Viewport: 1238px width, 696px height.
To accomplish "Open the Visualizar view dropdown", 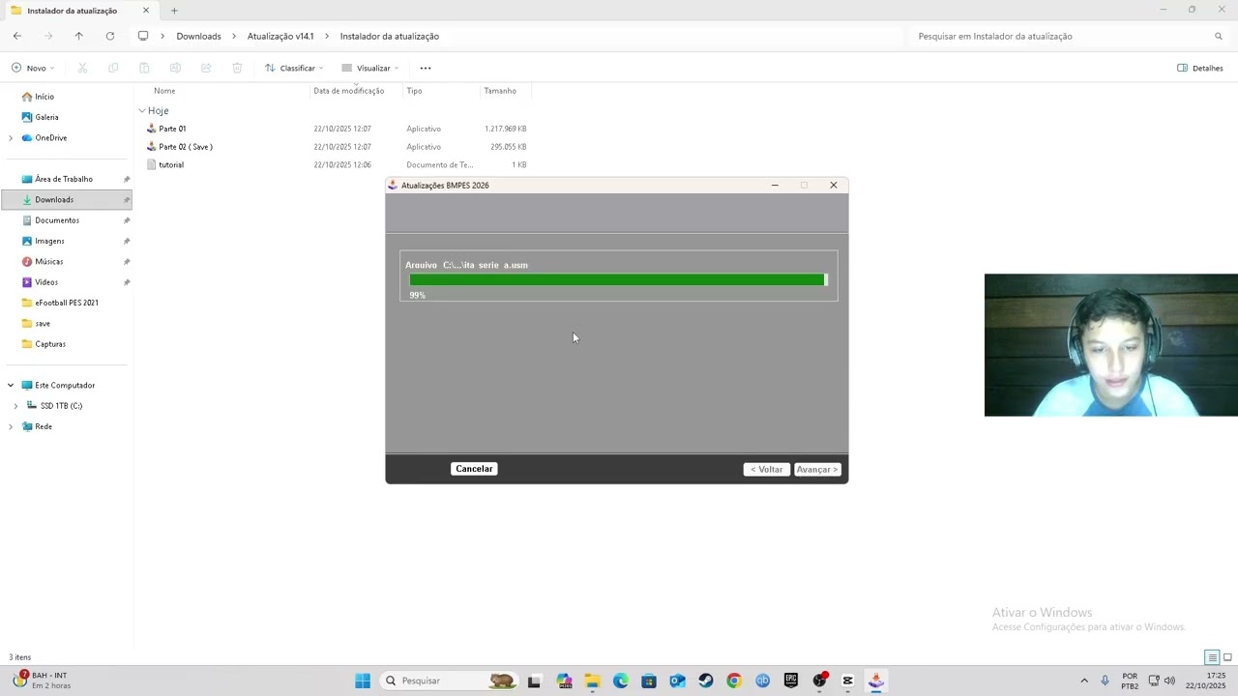I will tap(370, 69).
